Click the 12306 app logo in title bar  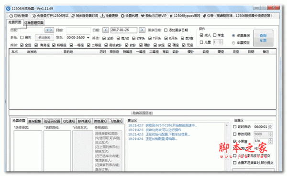pyautogui.click(x=8, y=9)
